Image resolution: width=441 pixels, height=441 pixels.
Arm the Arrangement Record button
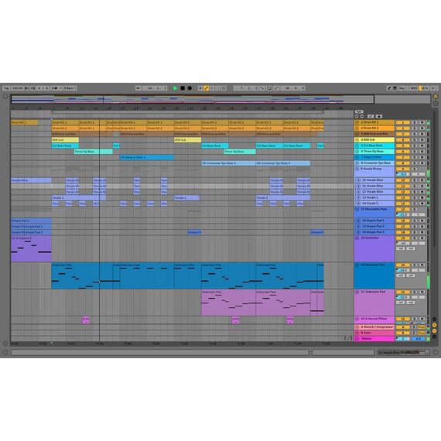tap(190, 88)
